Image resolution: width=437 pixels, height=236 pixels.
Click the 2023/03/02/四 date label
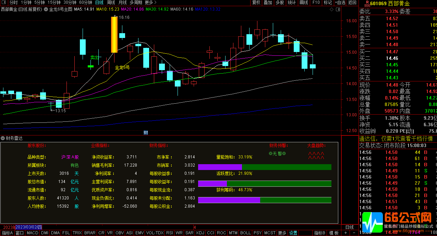[29, 227]
